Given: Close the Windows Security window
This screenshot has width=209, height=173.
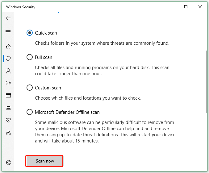Looking at the screenshot, I should (x=200, y=7).
